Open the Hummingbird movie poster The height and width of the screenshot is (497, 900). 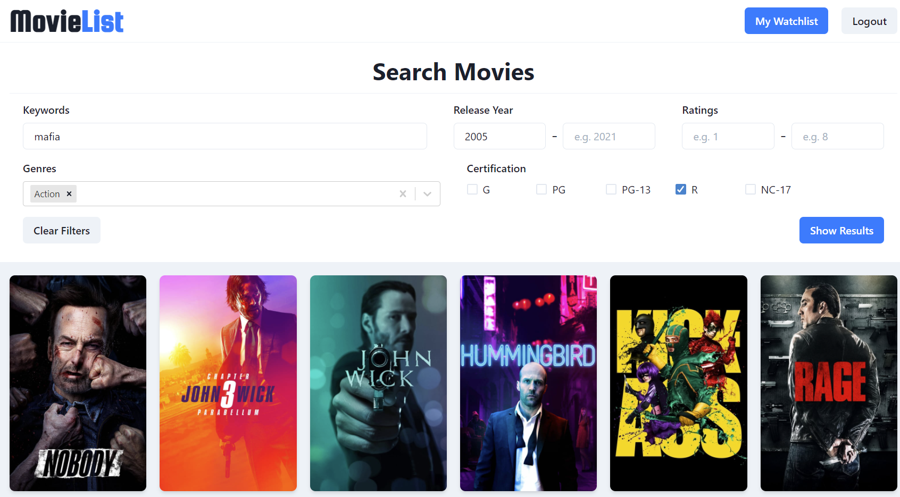pos(528,383)
